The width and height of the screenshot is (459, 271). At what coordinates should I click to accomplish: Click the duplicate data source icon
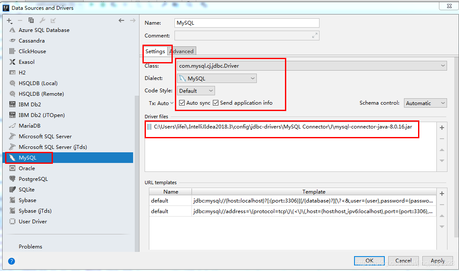point(31,20)
